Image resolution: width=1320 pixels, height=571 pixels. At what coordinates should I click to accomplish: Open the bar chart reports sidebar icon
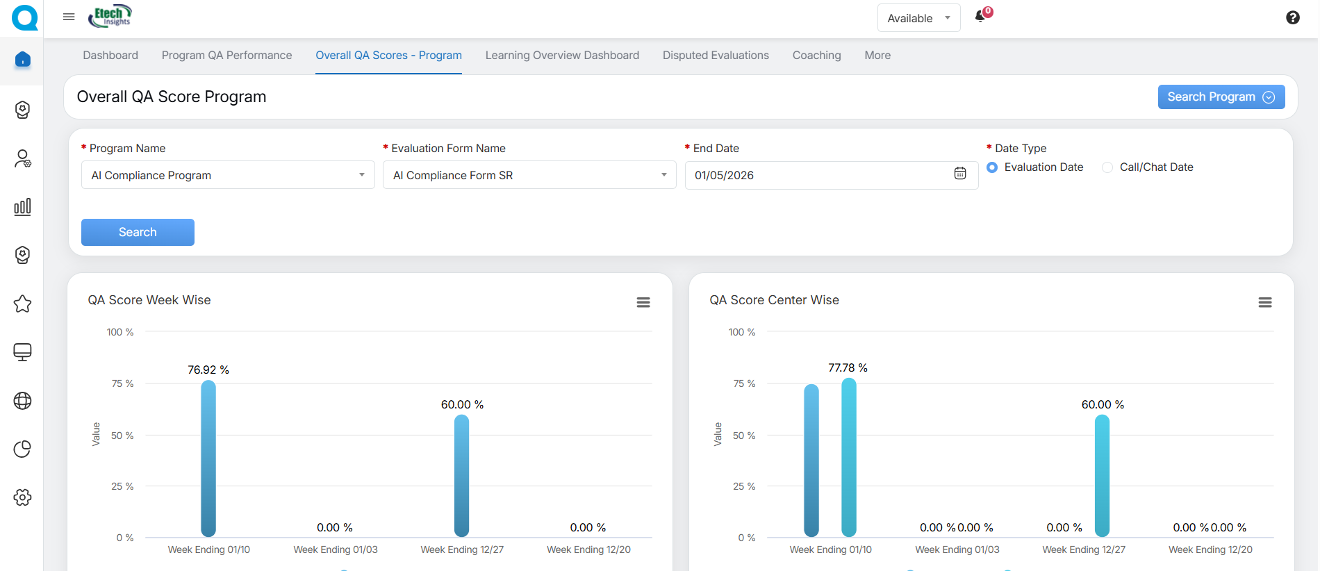click(x=22, y=206)
